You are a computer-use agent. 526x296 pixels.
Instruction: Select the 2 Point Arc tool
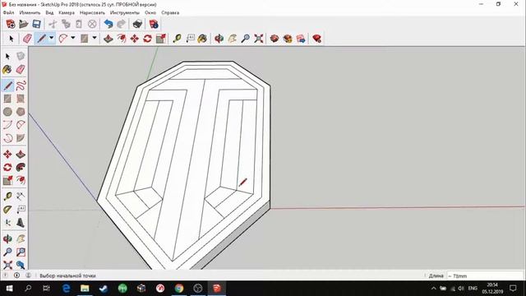click(x=7, y=125)
